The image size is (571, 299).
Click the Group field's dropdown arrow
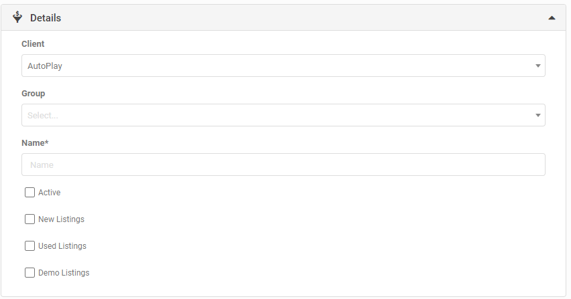tap(537, 115)
